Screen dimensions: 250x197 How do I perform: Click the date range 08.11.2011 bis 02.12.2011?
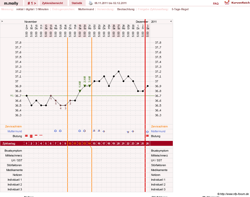tap(111, 3)
